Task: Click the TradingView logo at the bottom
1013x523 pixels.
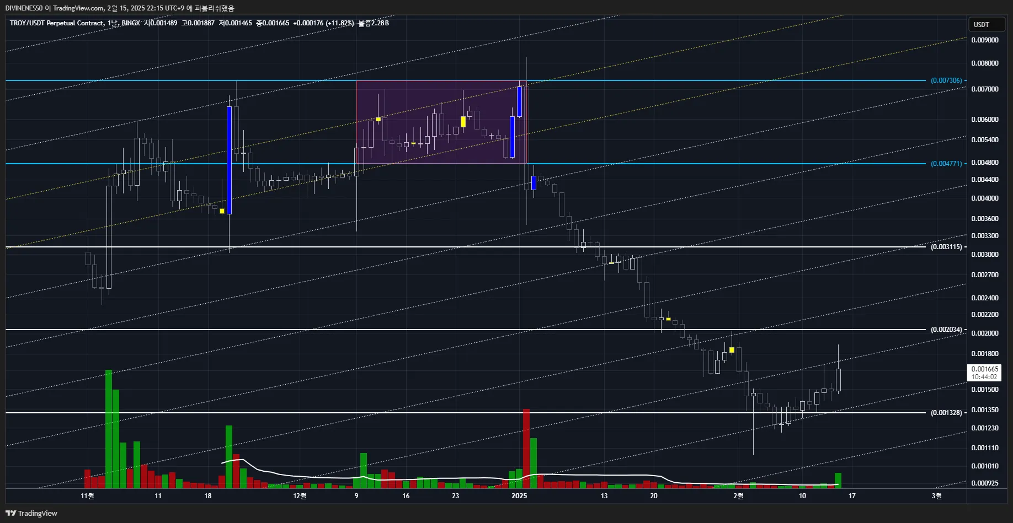Action: (31, 513)
